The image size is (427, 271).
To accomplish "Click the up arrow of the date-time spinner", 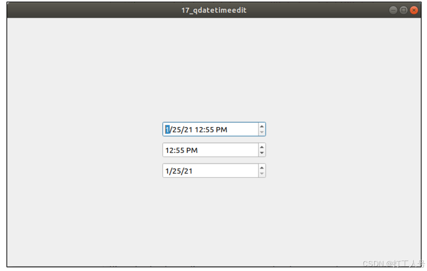I will (262, 127).
